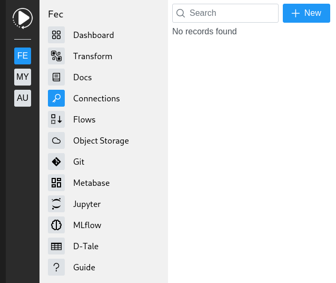
Task: Select the AU workspace
Action: click(23, 98)
